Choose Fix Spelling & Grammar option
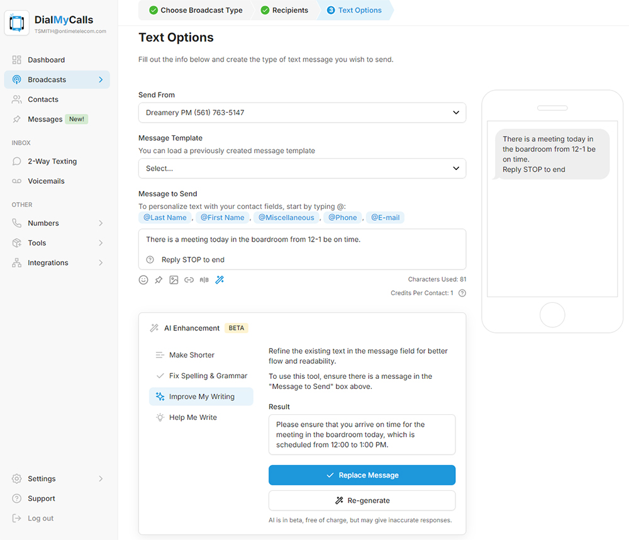 tap(208, 376)
